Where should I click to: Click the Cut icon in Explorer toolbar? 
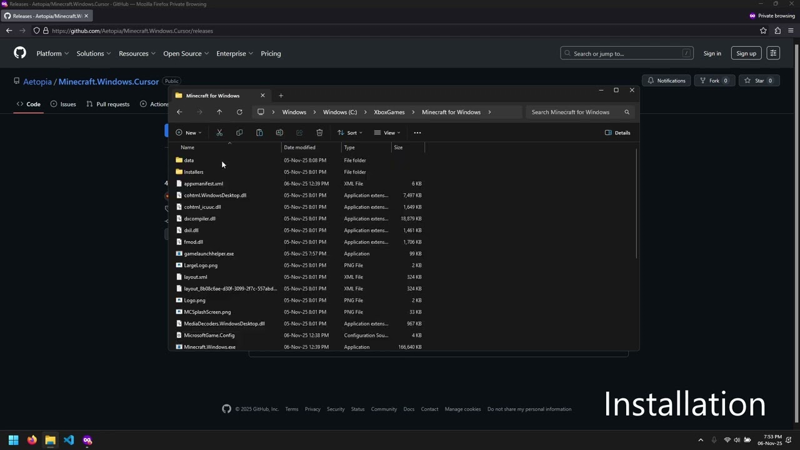point(219,132)
